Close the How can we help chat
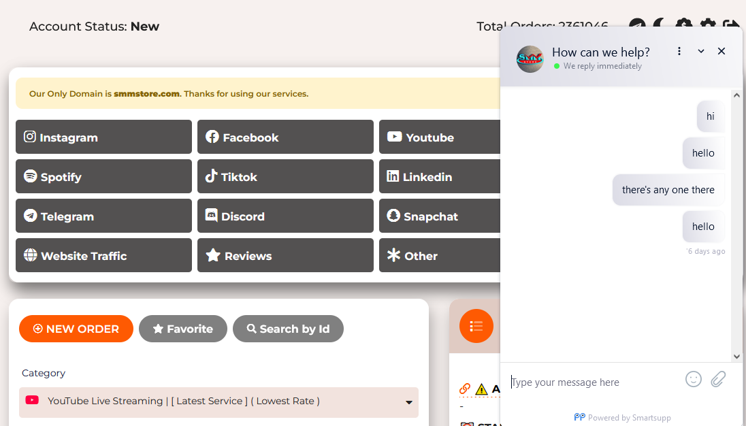 (x=721, y=51)
